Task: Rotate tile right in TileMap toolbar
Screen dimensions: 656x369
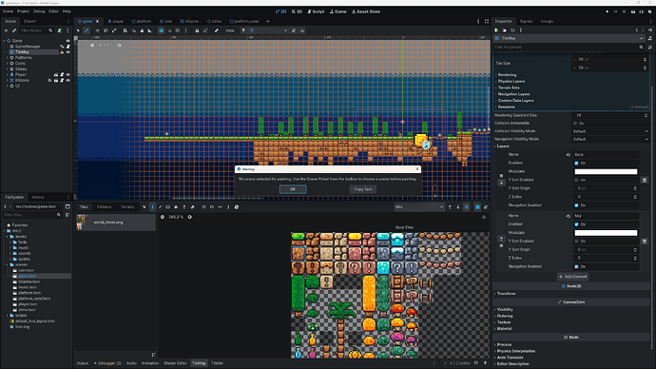Action: click(212, 206)
